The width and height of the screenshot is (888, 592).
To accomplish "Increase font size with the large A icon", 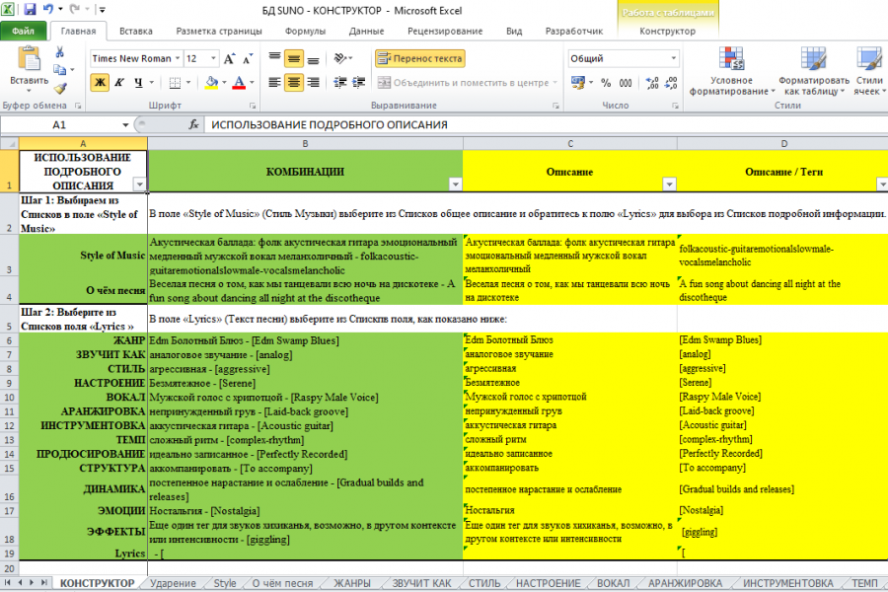I will [229, 59].
